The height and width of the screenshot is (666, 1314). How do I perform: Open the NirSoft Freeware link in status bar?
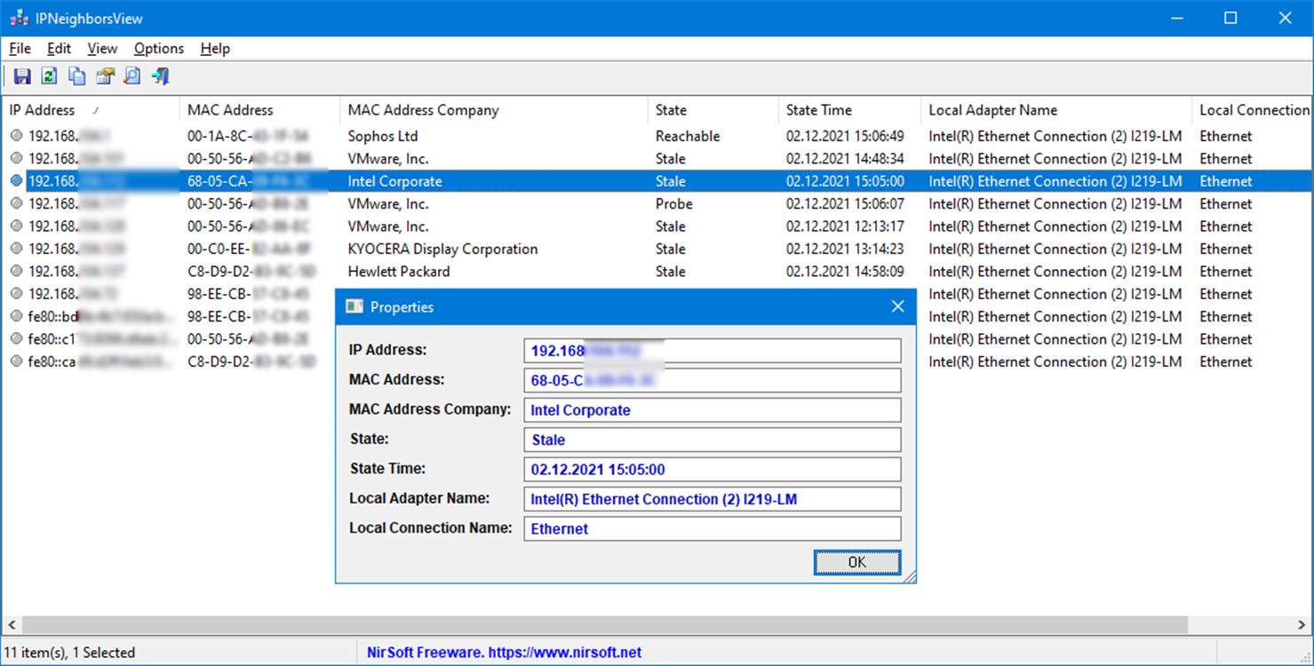click(504, 653)
